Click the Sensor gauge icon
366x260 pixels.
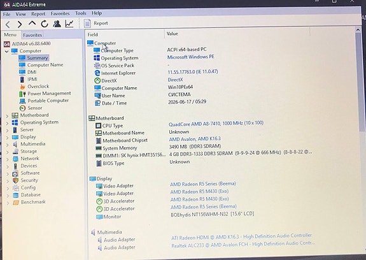coord(22,108)
